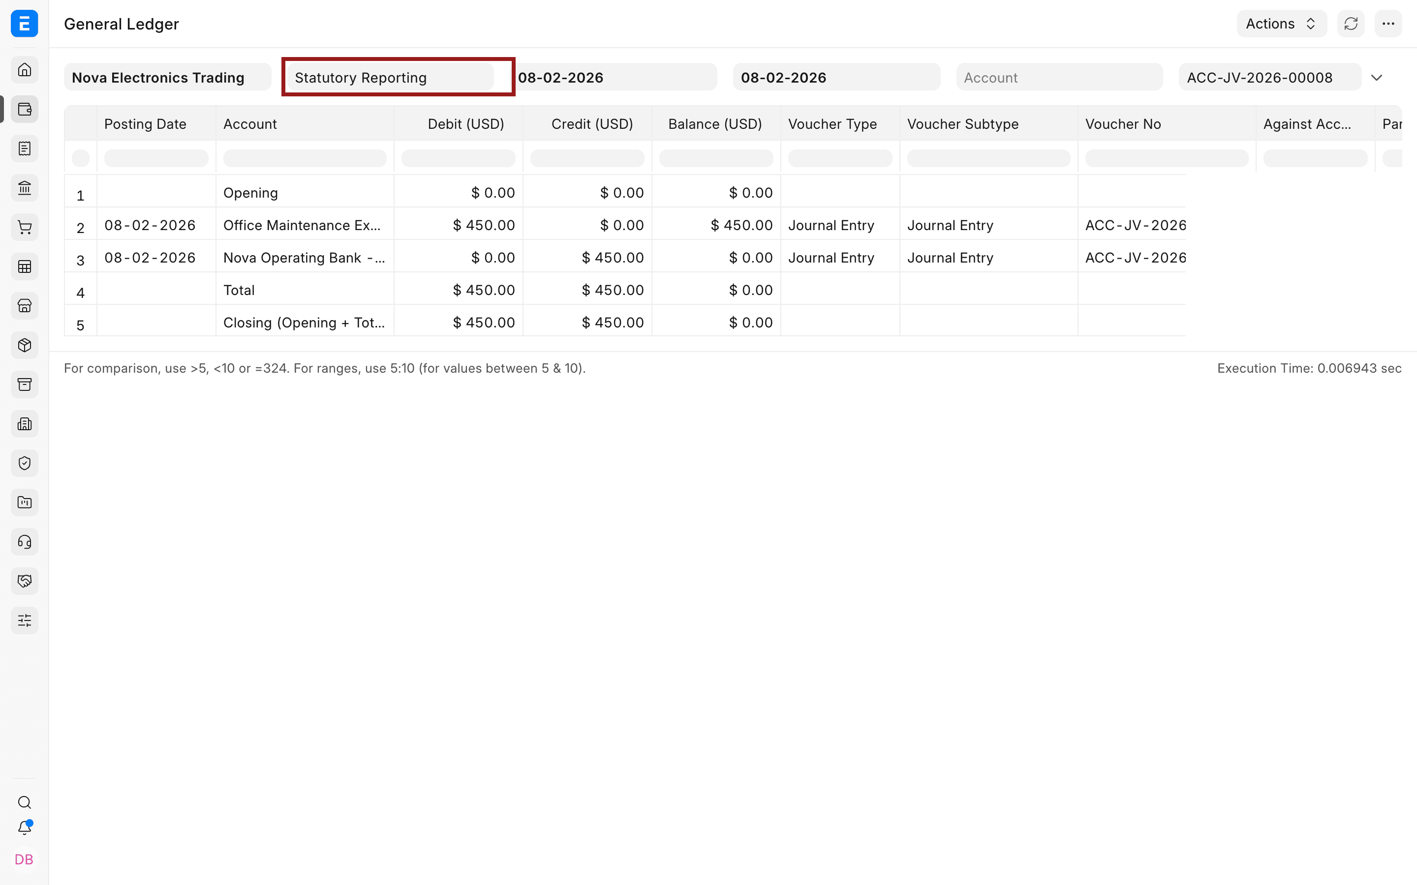Open the Actions dropdown

coord(1282,24)
